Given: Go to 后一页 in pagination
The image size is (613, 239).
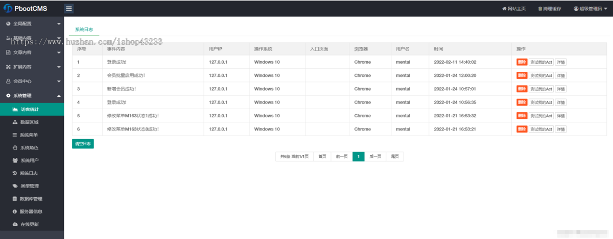Looking at the screenshot, I should (x=375, y=156).
